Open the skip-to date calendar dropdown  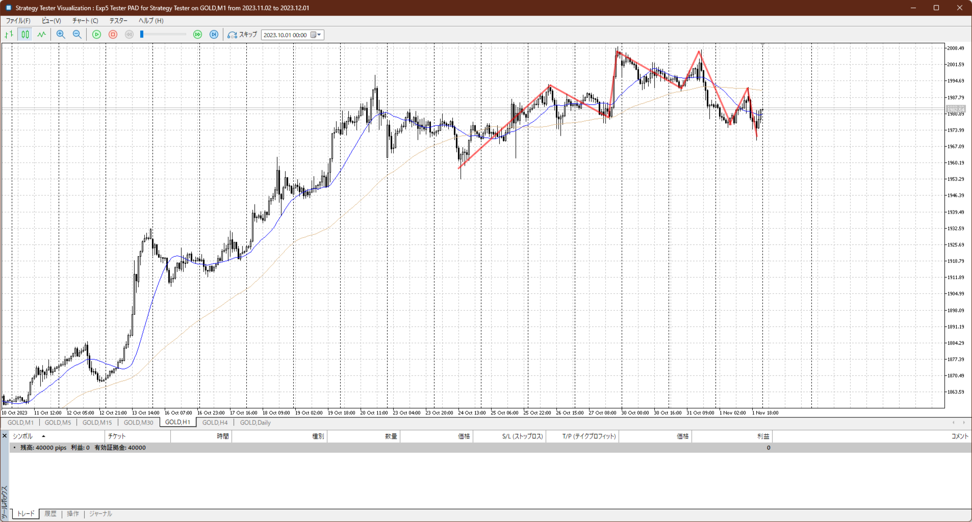click(316, 35)
